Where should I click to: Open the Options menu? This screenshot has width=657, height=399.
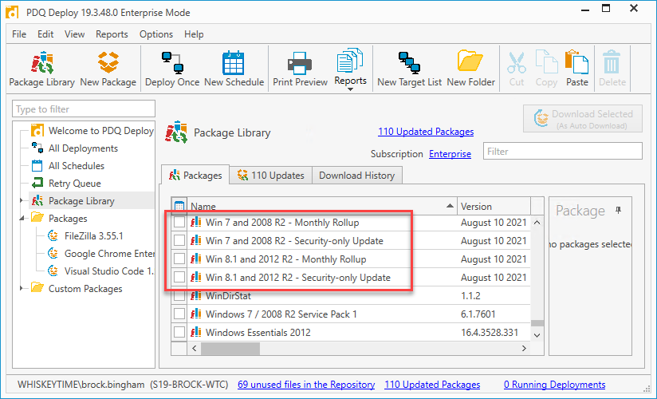[x=155, y=34]
